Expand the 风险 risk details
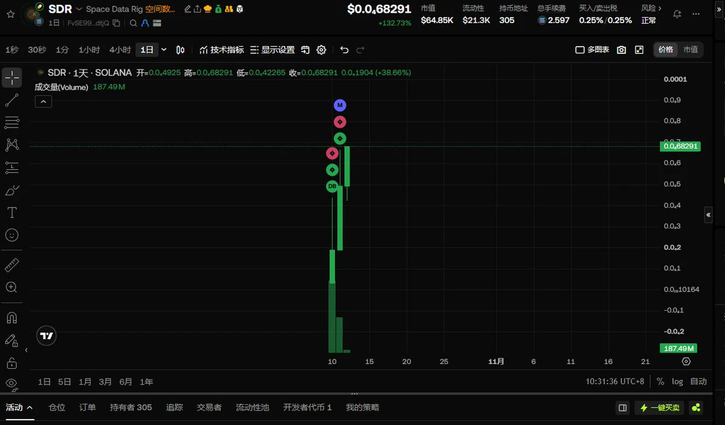Viewport: 725px width, 425px height. pyautogui.click(x=651, y=8)
